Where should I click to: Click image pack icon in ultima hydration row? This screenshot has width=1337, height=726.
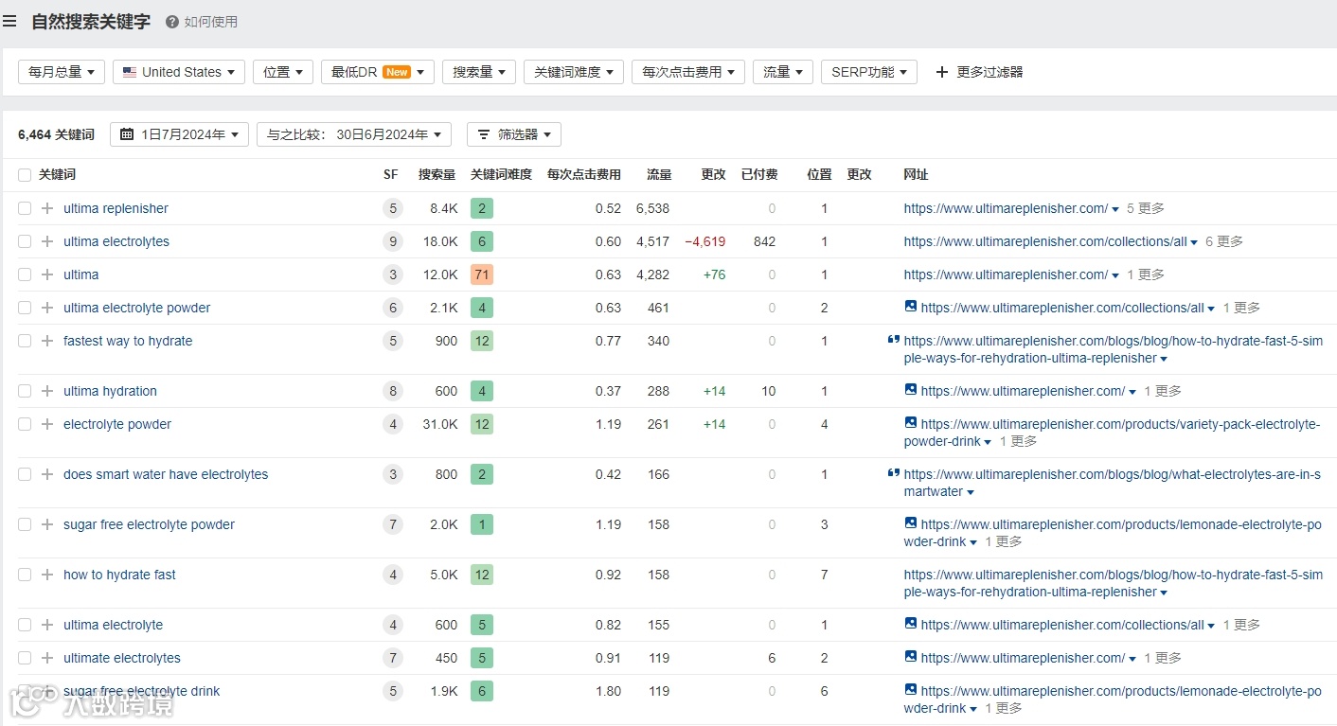pos(911,390)
